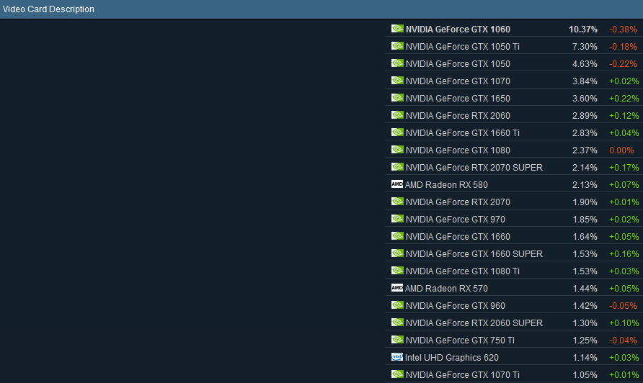Click NVIDIA icon beside GTX 750 Ti
Image resolution: width=643 pixels, height=383 pixels.
(397, 340)
